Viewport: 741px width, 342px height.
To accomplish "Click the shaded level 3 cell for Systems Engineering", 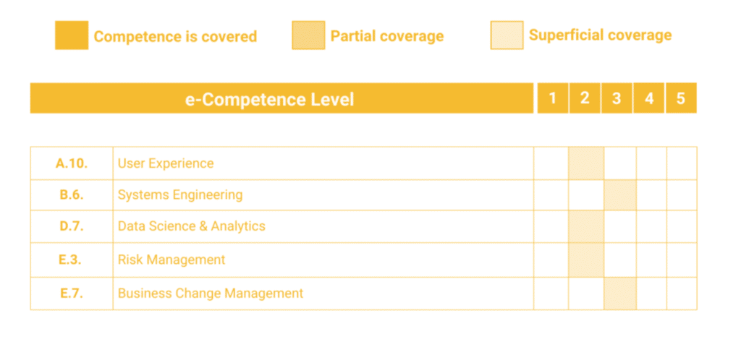I will tap(620, 195).
